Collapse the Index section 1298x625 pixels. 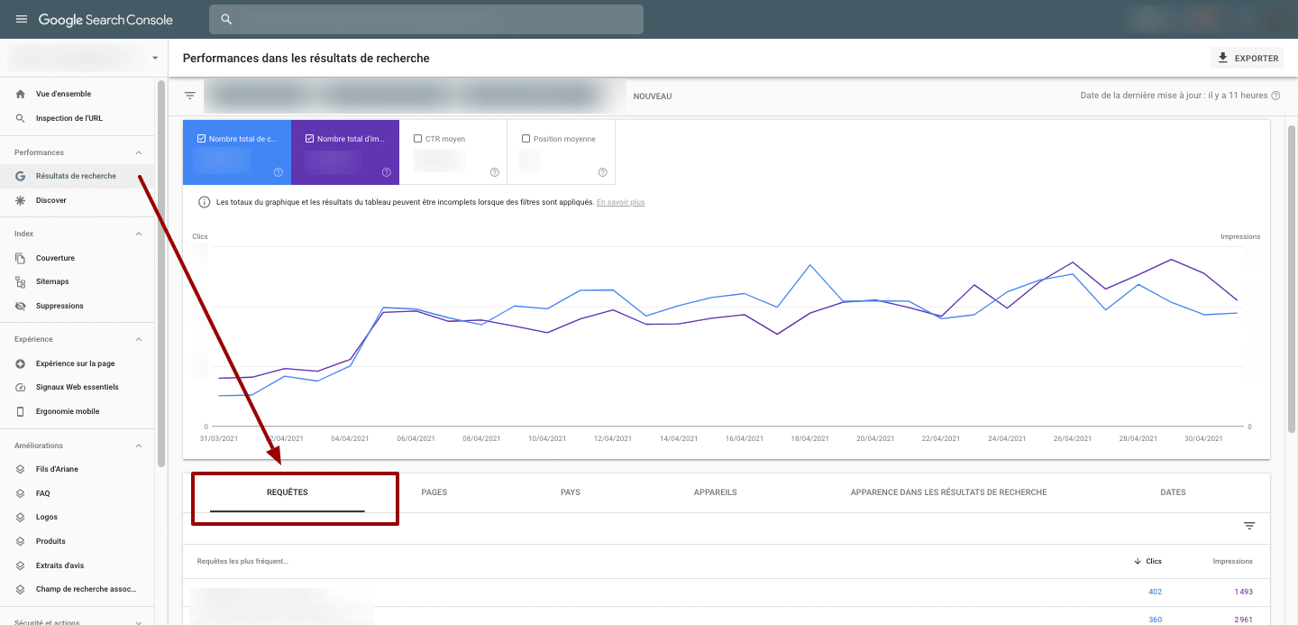[139, 234]
